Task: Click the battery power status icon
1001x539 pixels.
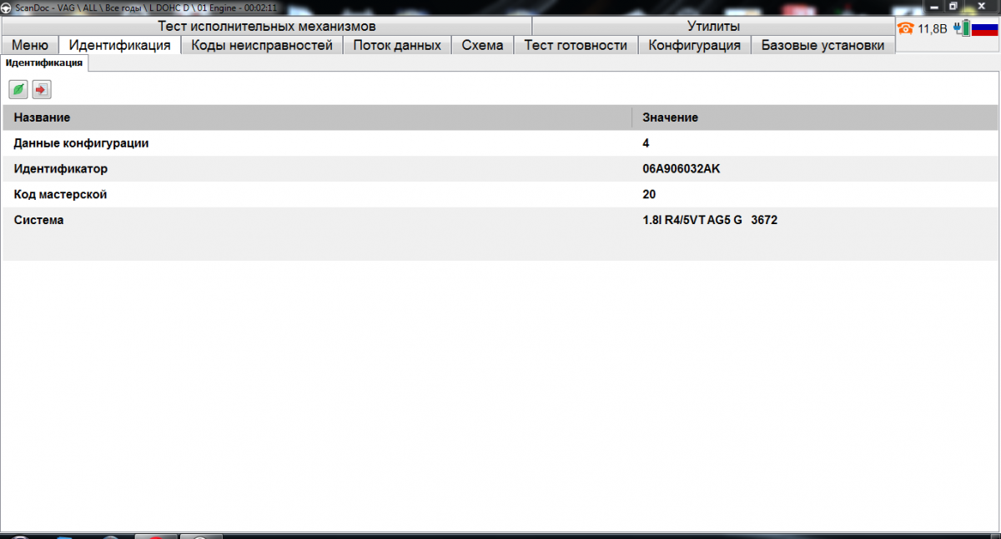Action: pyautogui.click(x=963, y=28)
